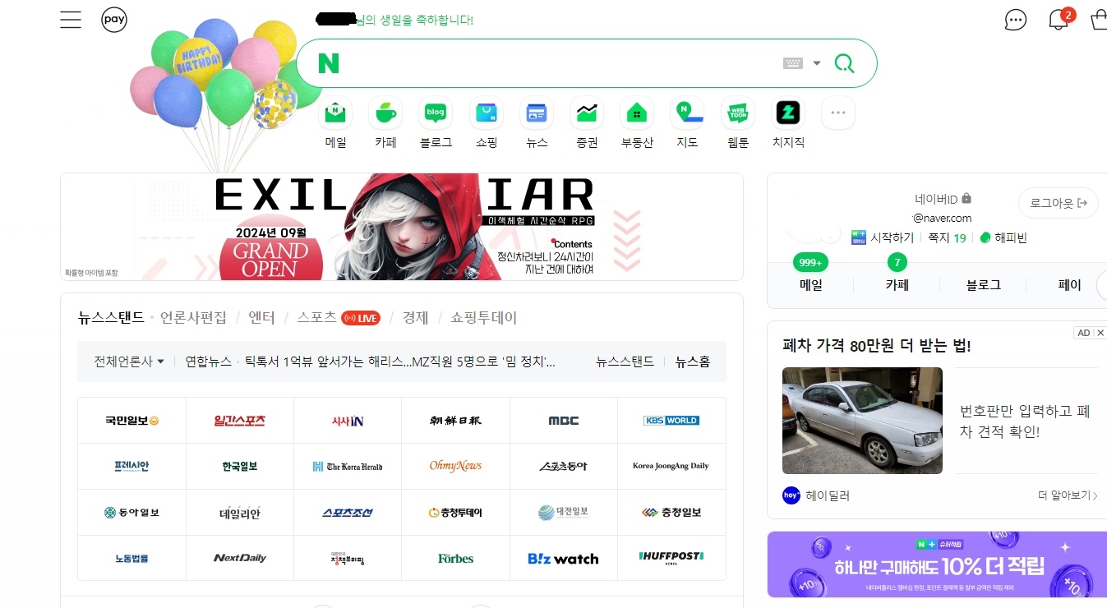1107x608 pixels.
Task: Open the Biz watch publisher logo
Action: coord(564,559)
